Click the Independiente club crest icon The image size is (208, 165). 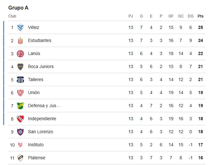point(20,119)
